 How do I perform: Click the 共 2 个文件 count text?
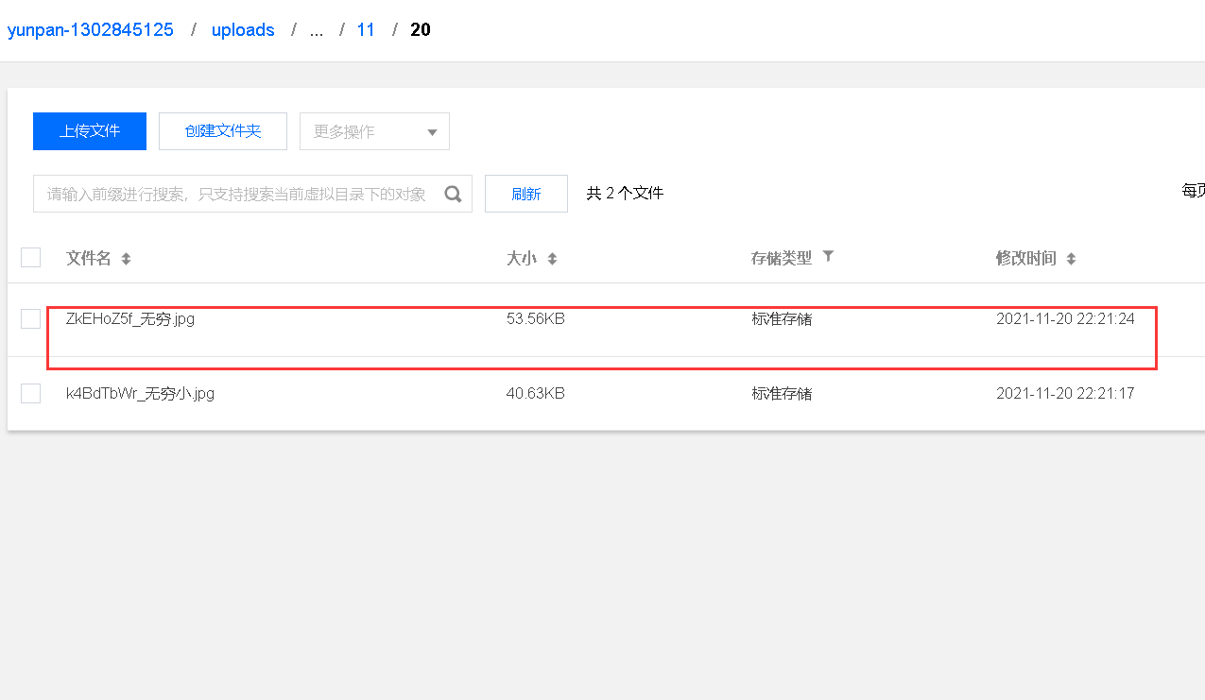coord(625,194)
